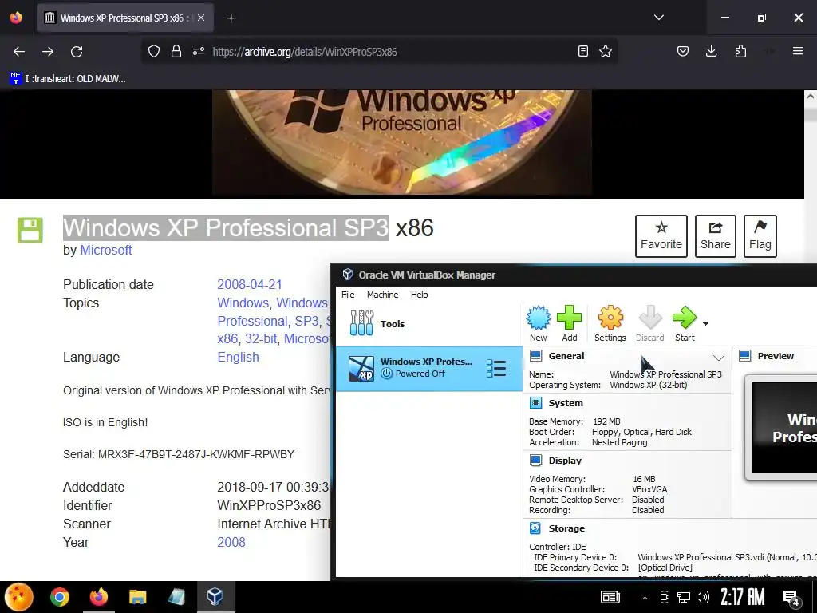Click the site permissions icon in address bar
Viewport: 817px width, 613px height.
click(199, 51)
